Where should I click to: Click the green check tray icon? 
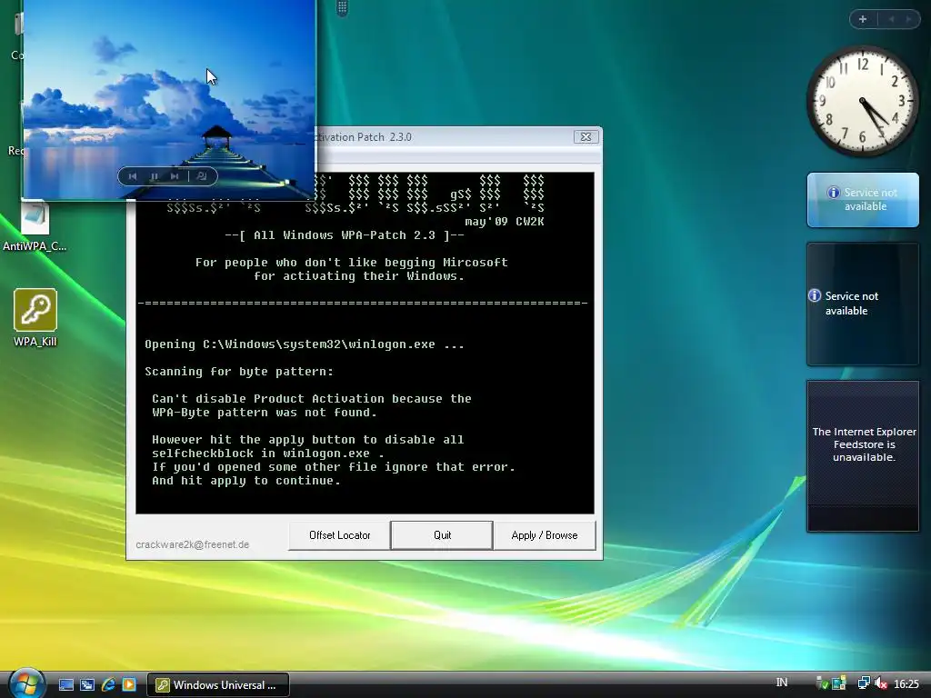pyautogui.click(x=822, y=683)
